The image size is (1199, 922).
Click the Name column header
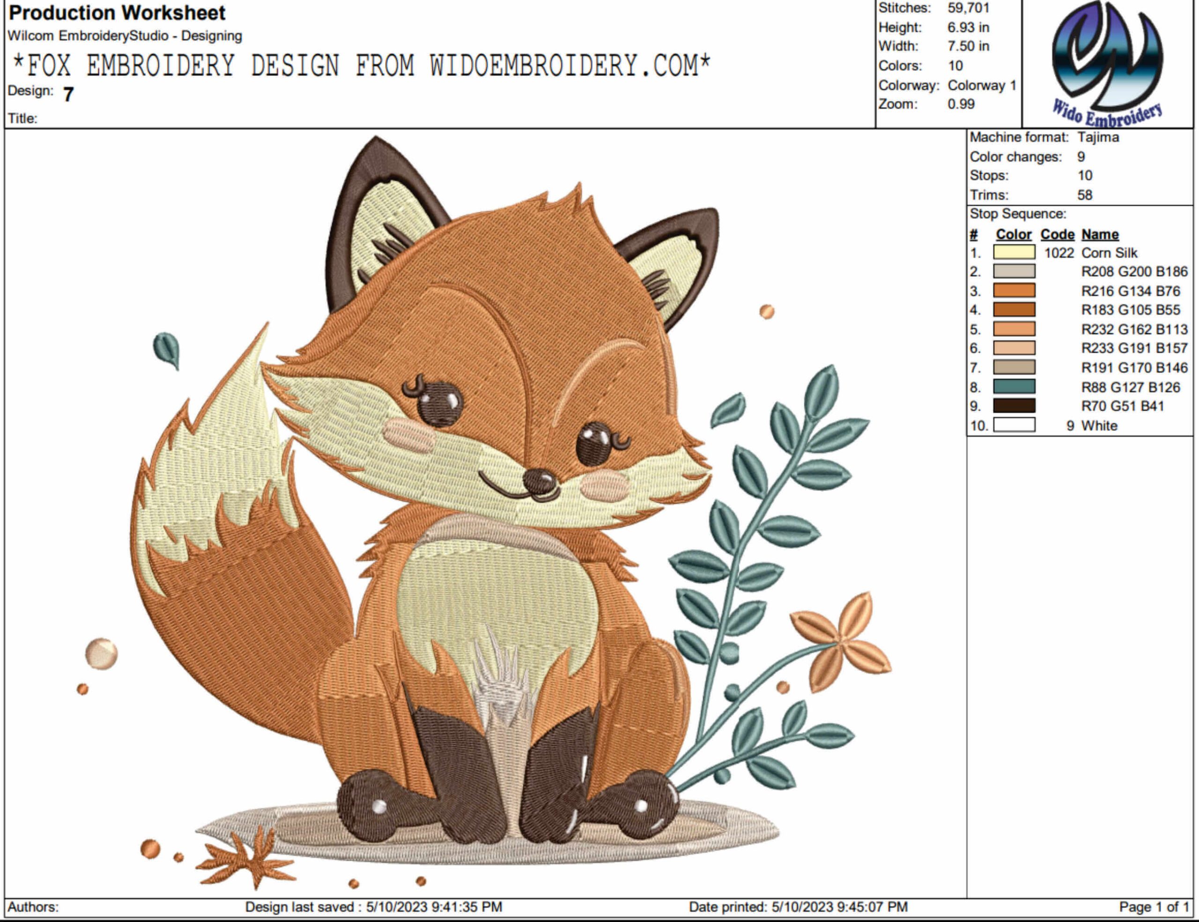(x=1100, y=234)
